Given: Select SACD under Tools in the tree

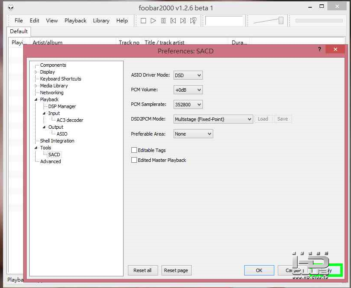Looking at the screenshot, I should pos(54,155).
